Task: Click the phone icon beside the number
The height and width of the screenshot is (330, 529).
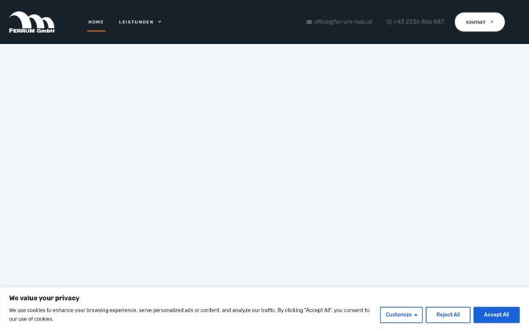Action: (389, 22)
